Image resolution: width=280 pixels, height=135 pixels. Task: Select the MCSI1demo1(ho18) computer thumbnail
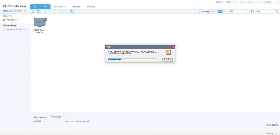pos(40,23)
